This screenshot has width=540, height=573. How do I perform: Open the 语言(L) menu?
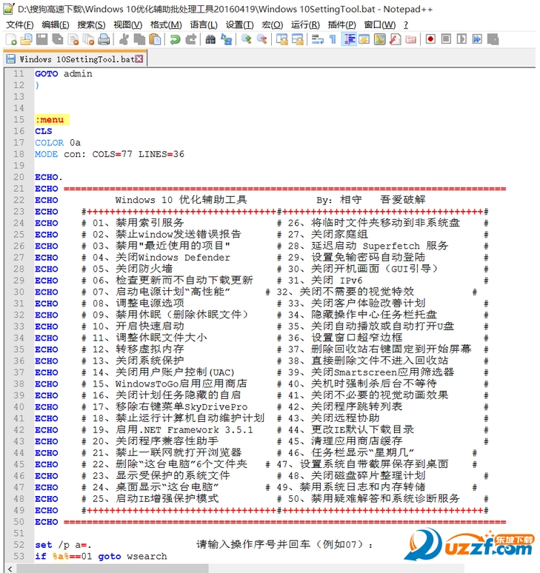click(204, 25)
